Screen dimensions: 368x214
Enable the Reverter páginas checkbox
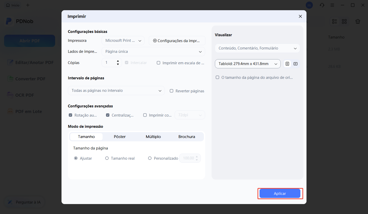pos(171,91)
